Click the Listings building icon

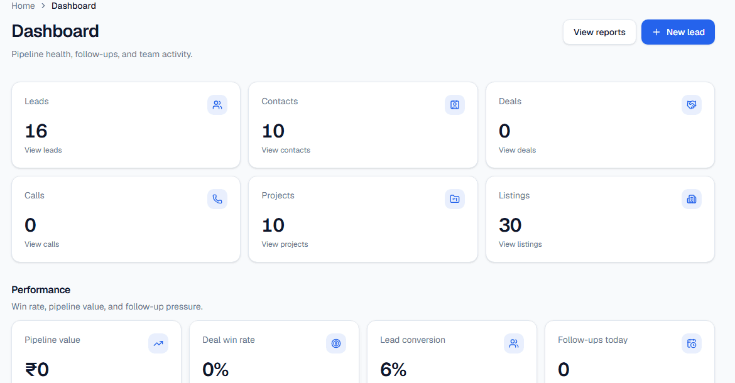coord(692,199)
